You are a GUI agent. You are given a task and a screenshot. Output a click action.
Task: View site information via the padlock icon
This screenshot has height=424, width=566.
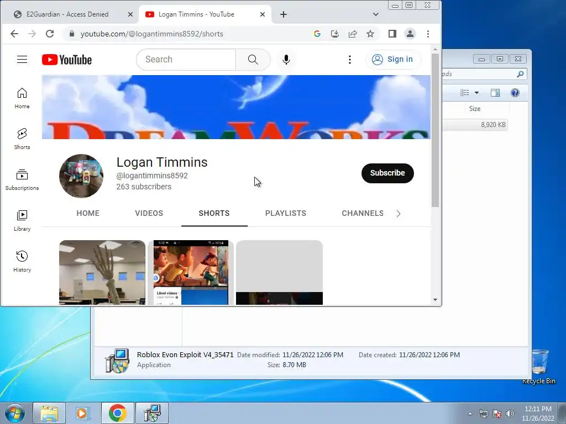pos(72,34)
